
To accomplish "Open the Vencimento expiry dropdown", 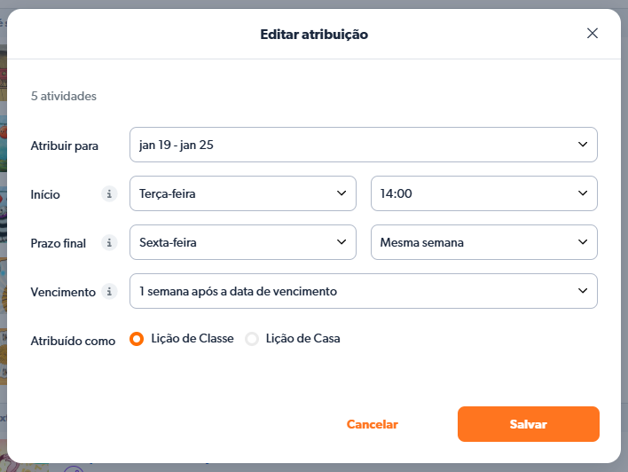I will point(363,291).
